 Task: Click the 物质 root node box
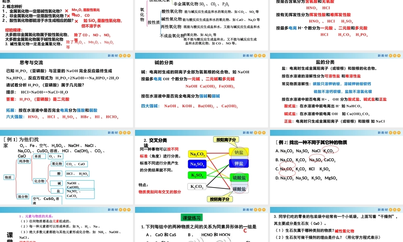coord(8,177)
